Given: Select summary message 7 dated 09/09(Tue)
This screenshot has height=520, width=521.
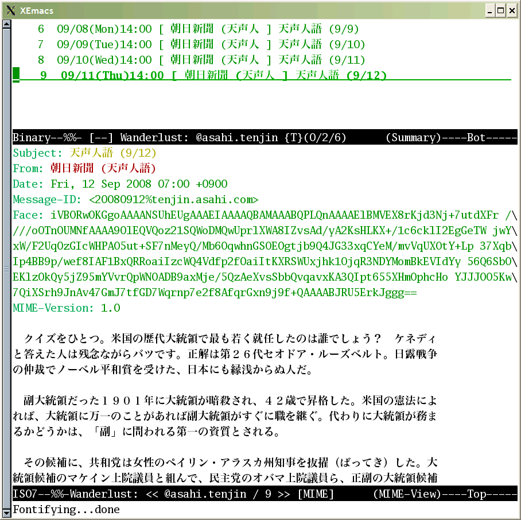Looking at the screenshot, I should 201,45.
